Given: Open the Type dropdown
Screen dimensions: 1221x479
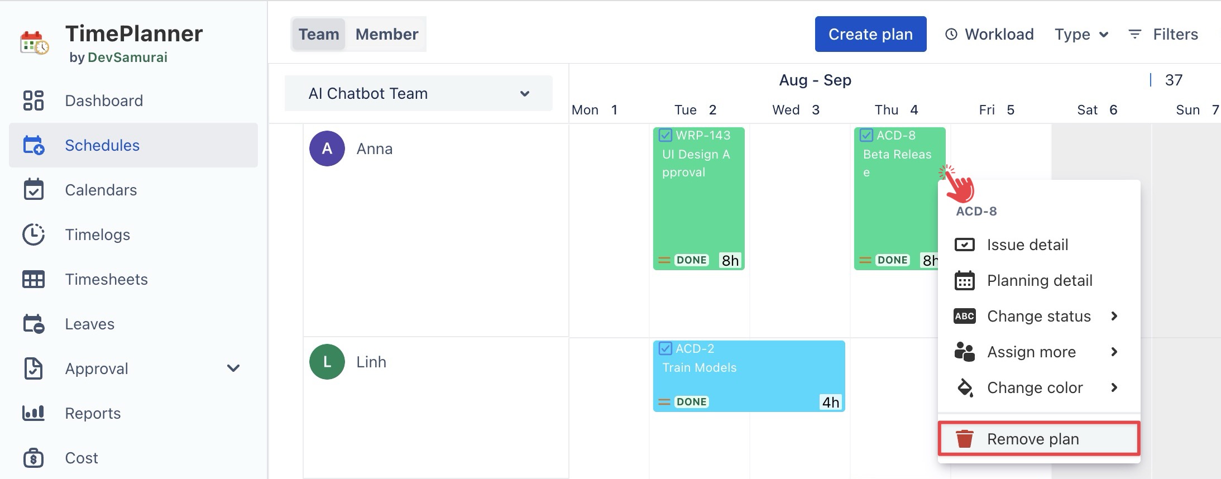Looking at the screenshot, I should click(x=1081, y=34).
